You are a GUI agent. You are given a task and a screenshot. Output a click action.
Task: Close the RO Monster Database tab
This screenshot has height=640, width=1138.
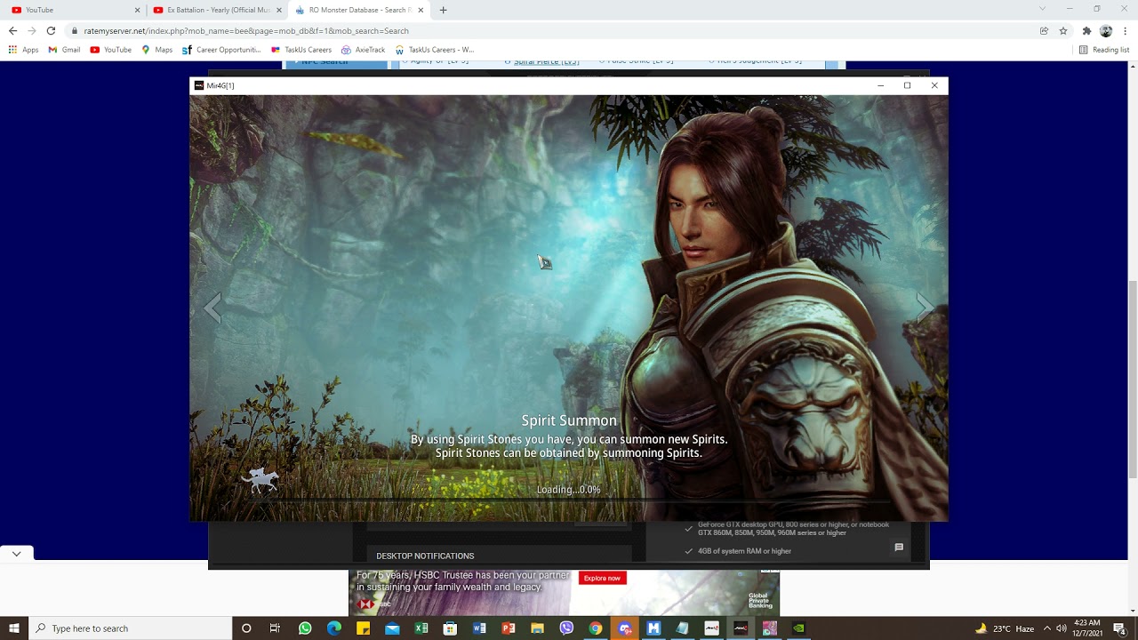pos(421,10)
